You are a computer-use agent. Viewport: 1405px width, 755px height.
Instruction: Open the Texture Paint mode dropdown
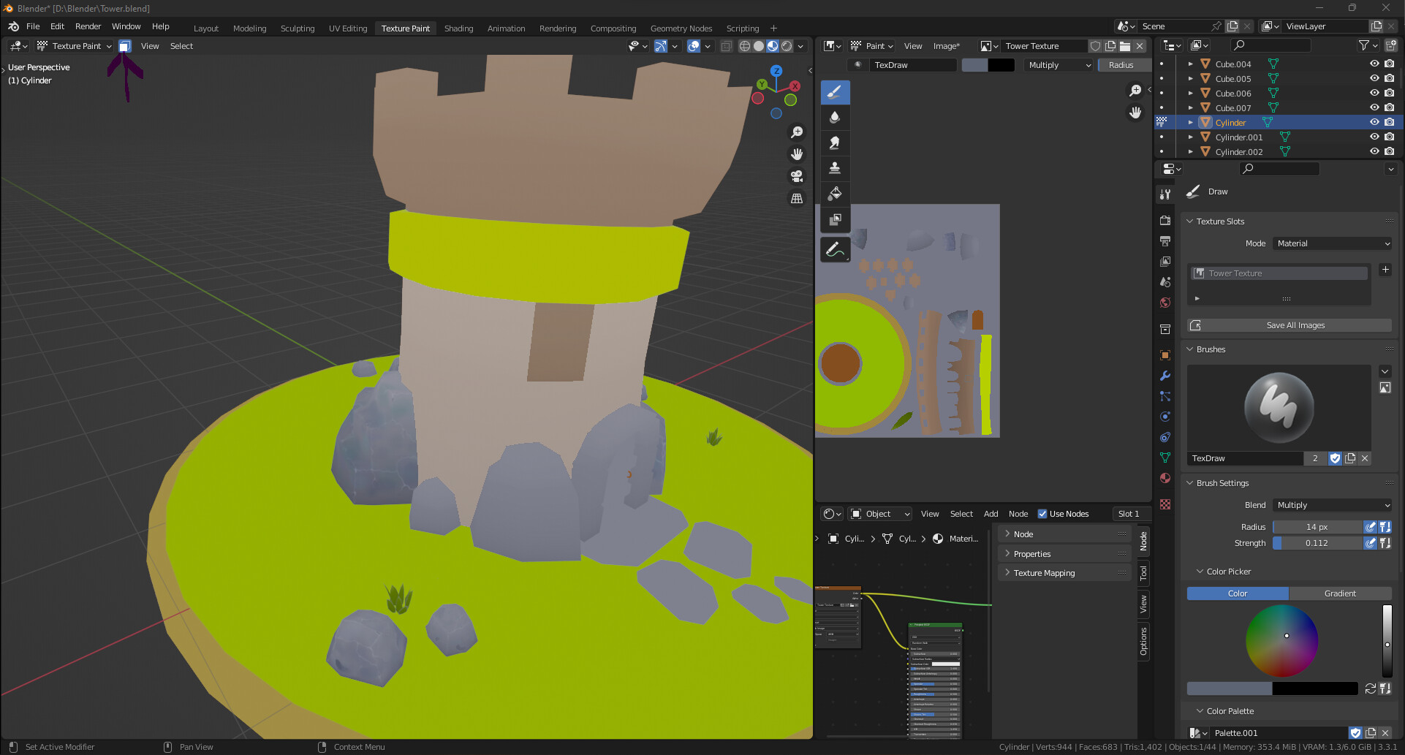(75, 46)
